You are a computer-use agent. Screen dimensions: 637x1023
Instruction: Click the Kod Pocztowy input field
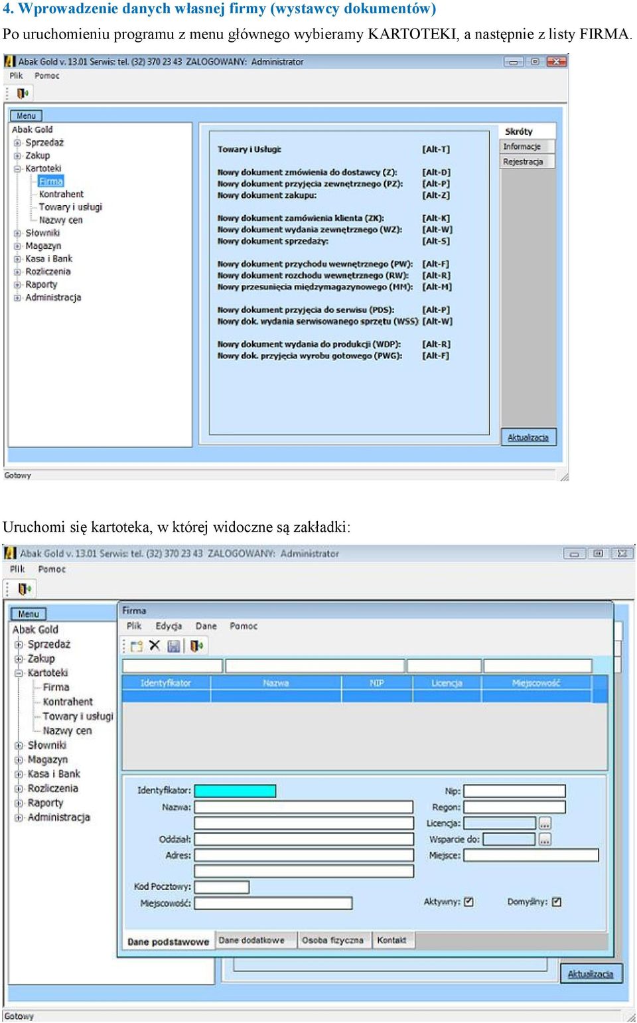[x=222, y=887]
